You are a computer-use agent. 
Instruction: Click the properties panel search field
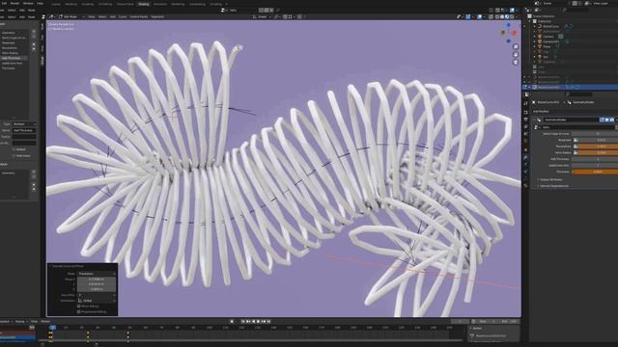pos(579,94)
